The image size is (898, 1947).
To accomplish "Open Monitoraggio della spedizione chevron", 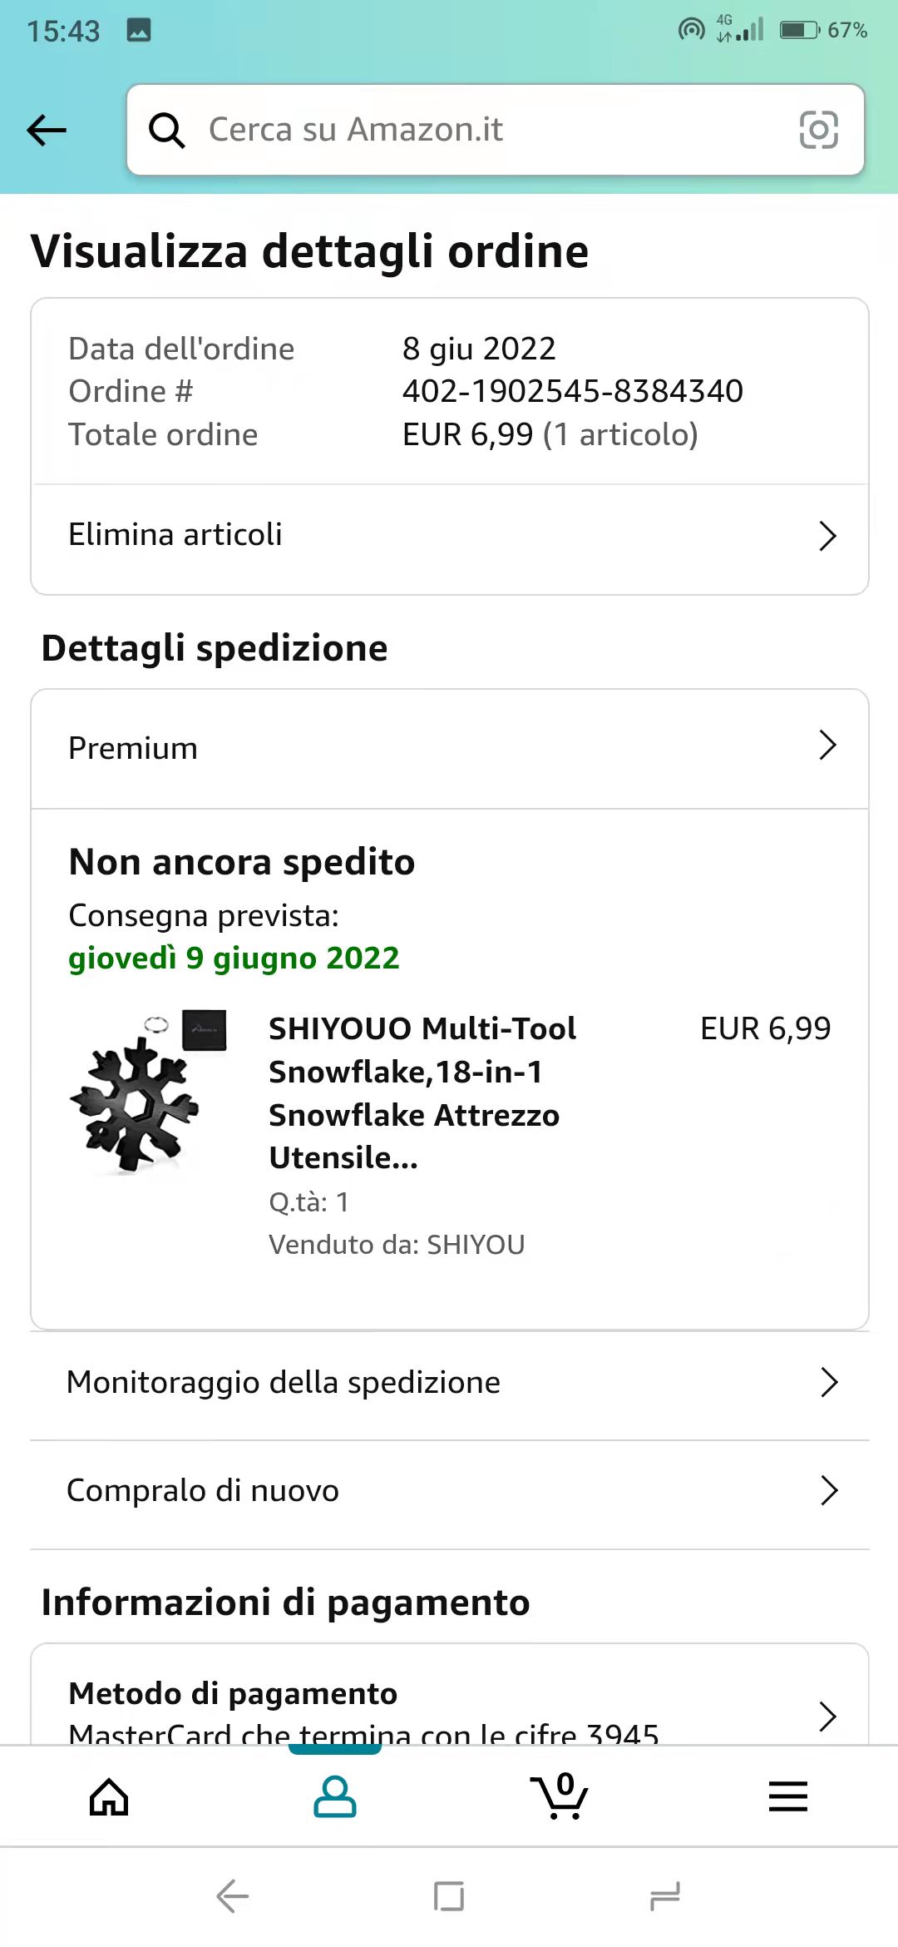I will (x=828, y=1382).
